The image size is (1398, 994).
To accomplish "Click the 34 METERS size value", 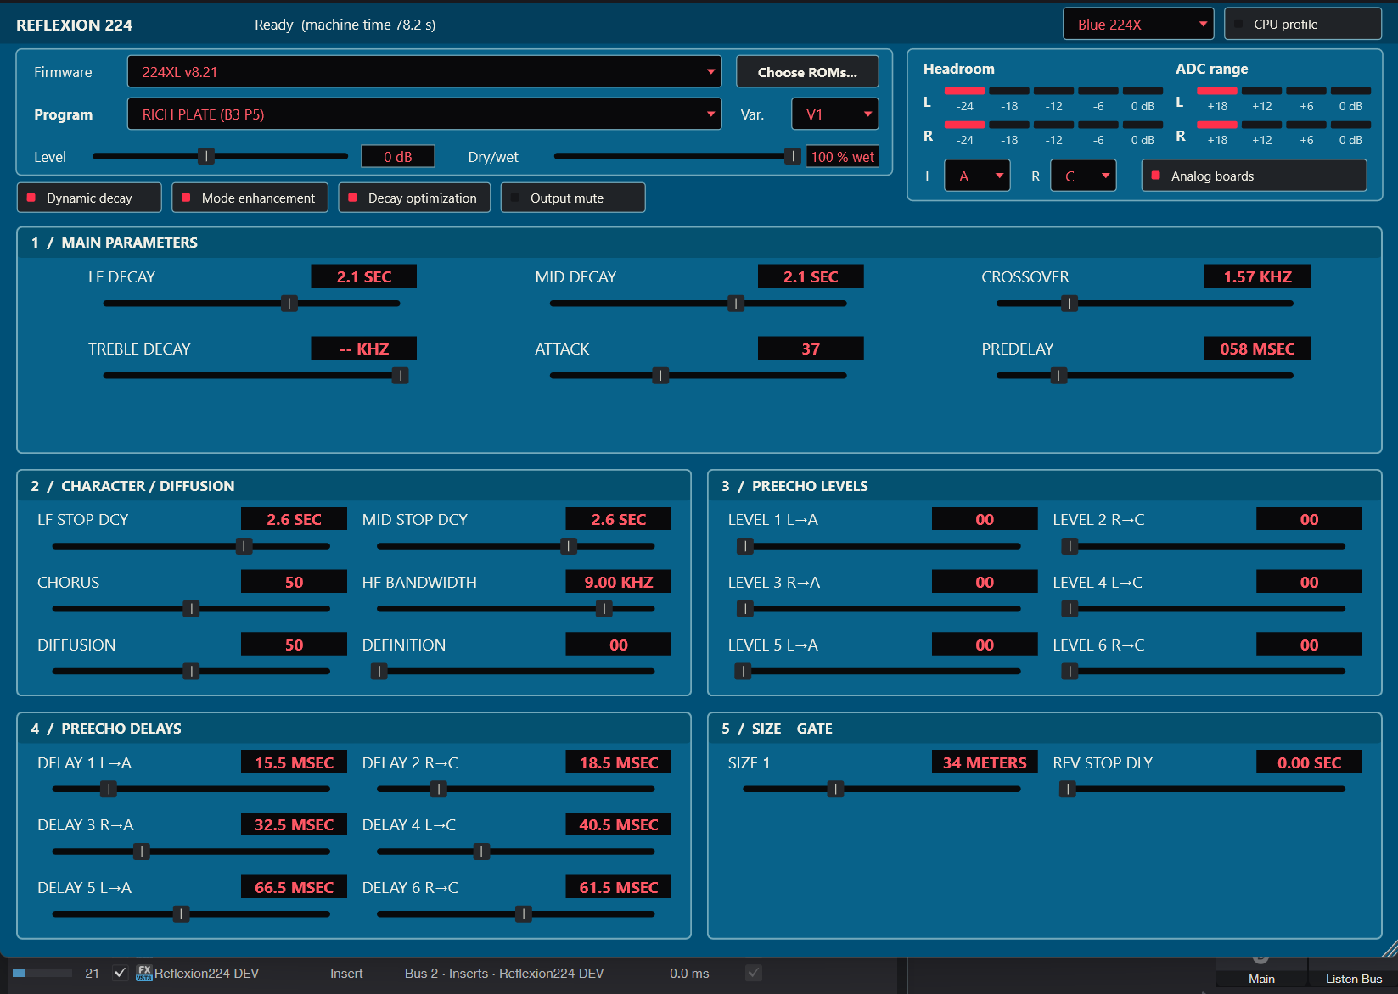I will tap(985, 762).
